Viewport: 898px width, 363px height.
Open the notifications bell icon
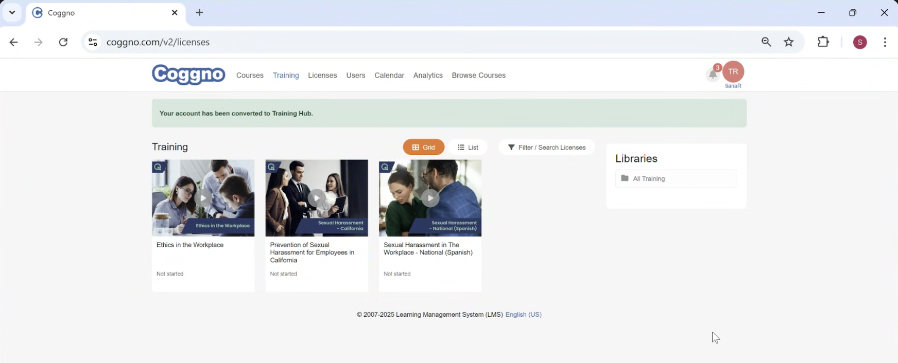click(x=713, y=75)
